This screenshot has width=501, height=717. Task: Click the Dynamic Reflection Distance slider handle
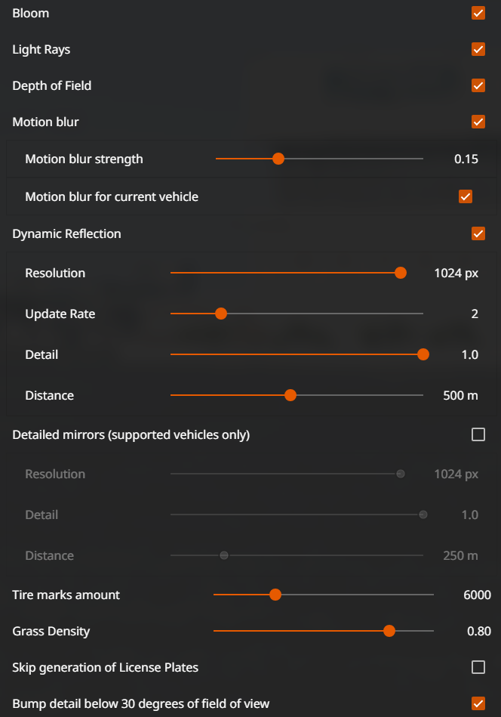click(x=290, y=395)
